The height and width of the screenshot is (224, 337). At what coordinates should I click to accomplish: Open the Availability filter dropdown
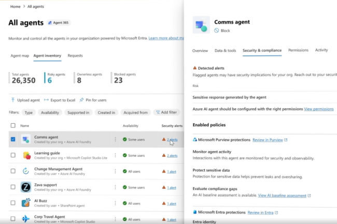point(49,112)
